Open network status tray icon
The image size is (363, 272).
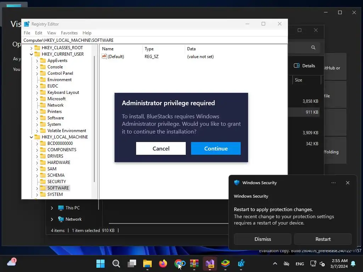point(313,263)
